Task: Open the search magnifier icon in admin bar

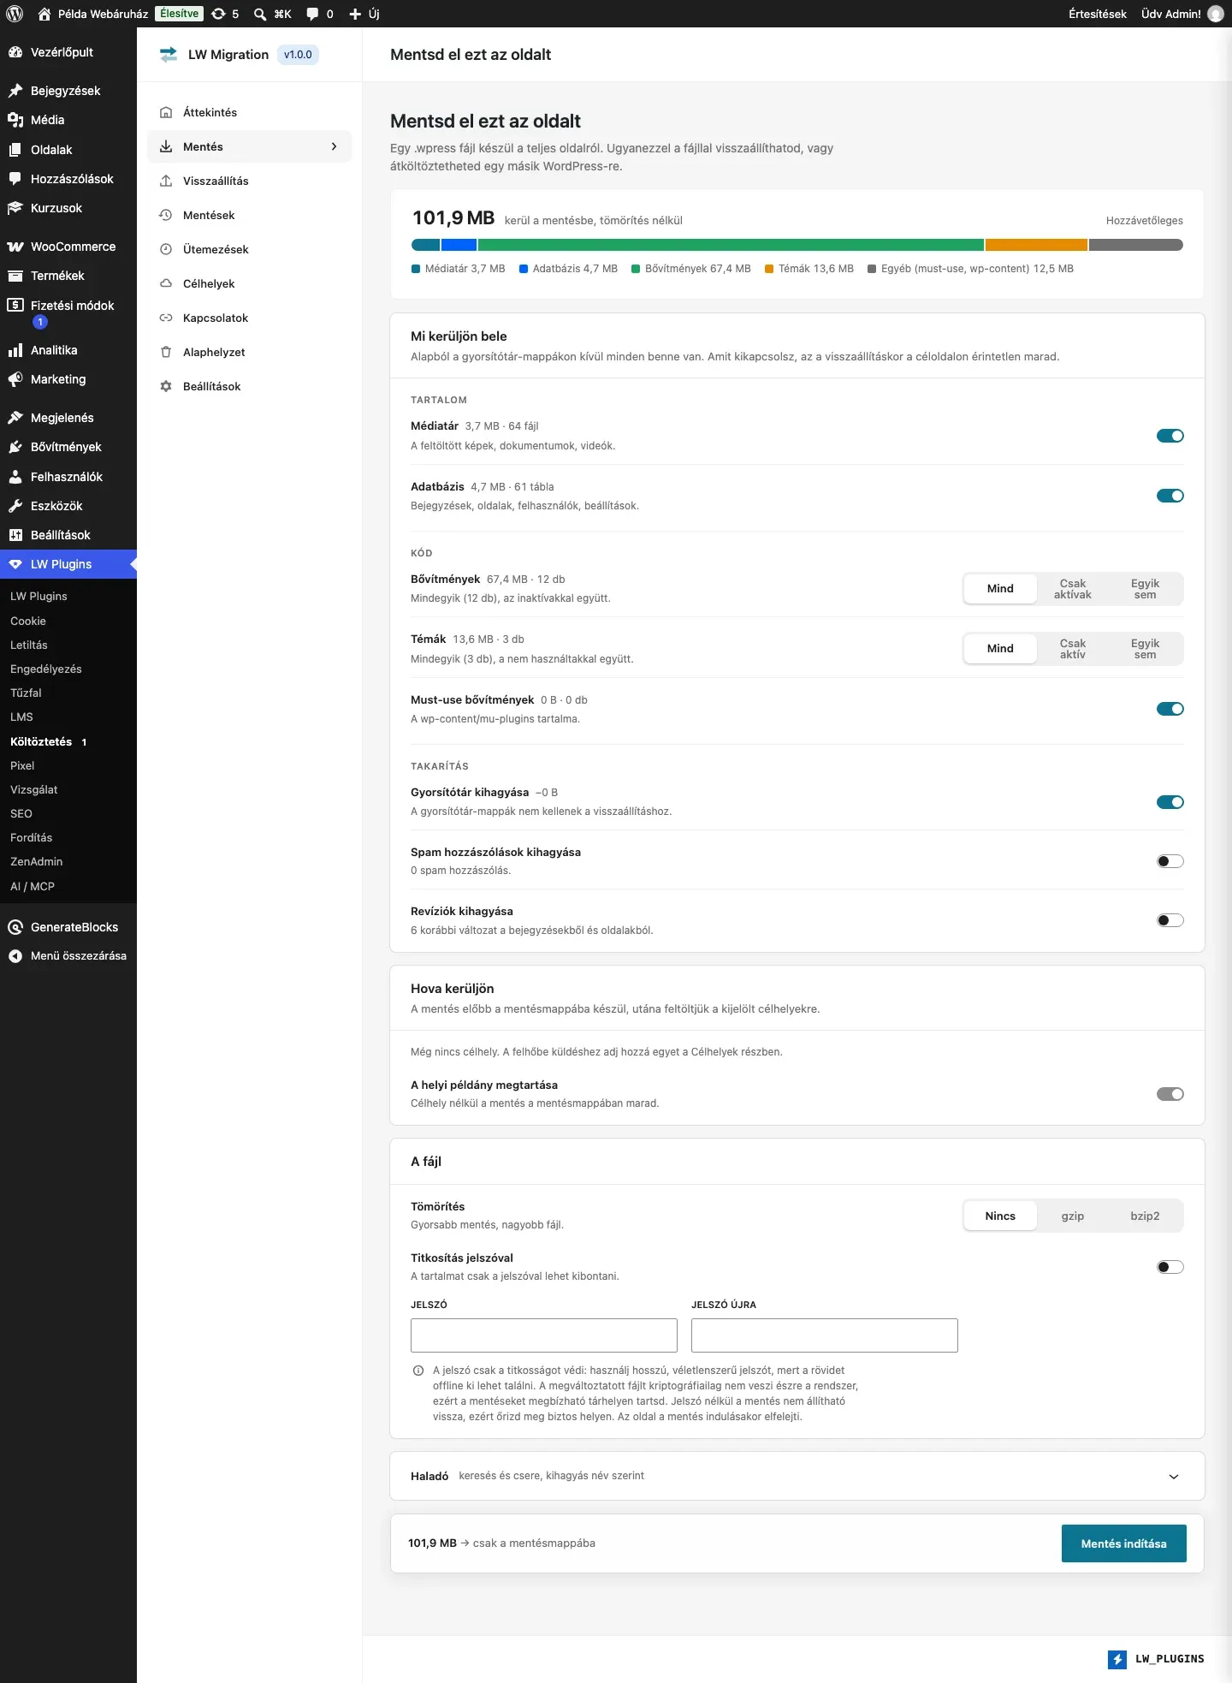Action: [x=260, y=14]
